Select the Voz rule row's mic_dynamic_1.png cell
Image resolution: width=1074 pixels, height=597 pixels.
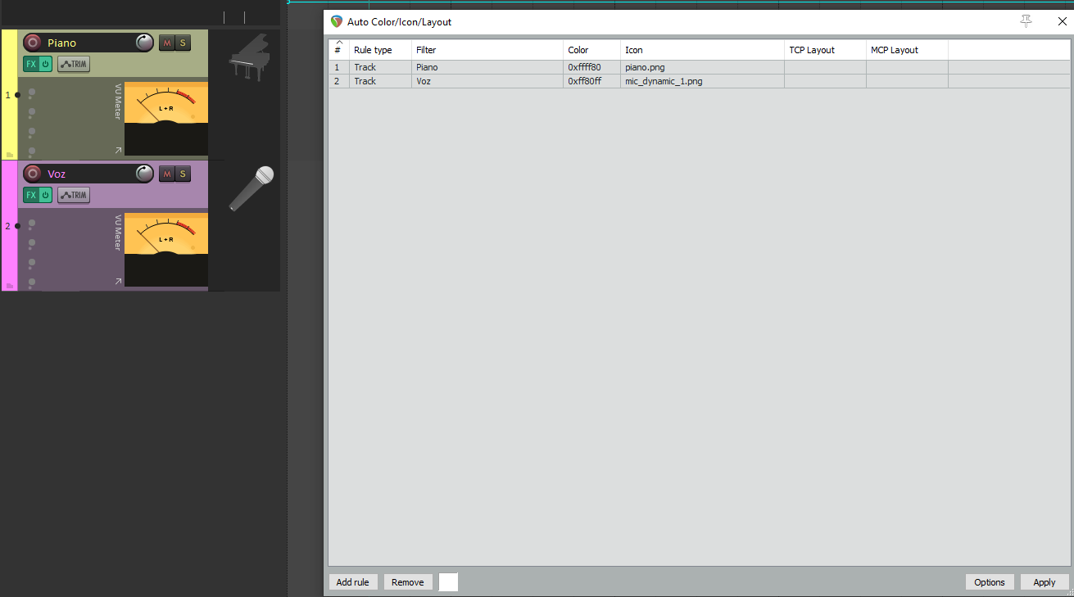(x=664, y=81)
